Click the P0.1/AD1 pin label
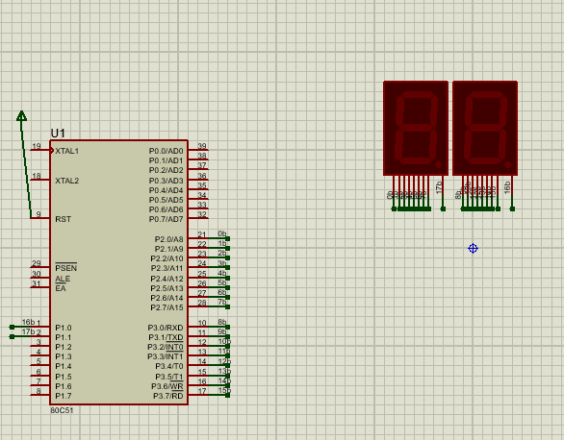Screen dimensions: 564x440 click(167, 160)
